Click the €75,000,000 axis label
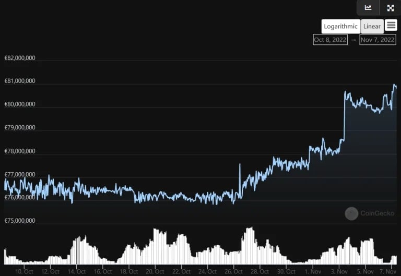This screenshot has width=401, height=276. coord(20,221)
